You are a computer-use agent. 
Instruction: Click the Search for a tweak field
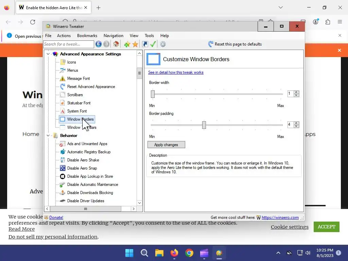[x=69, y=44]
